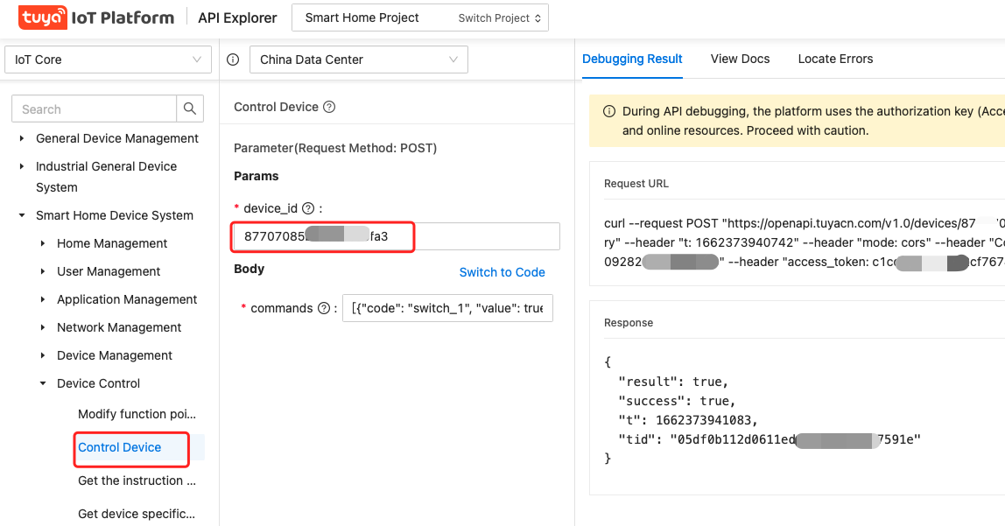Click the Response heading
The image size is (1005, 526).
click(629, 323)
